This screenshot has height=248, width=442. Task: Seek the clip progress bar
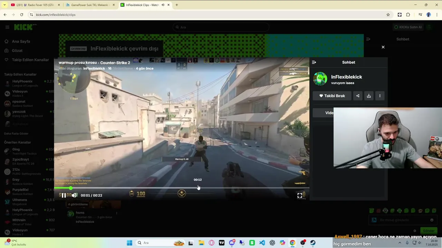tap(182, 188)
